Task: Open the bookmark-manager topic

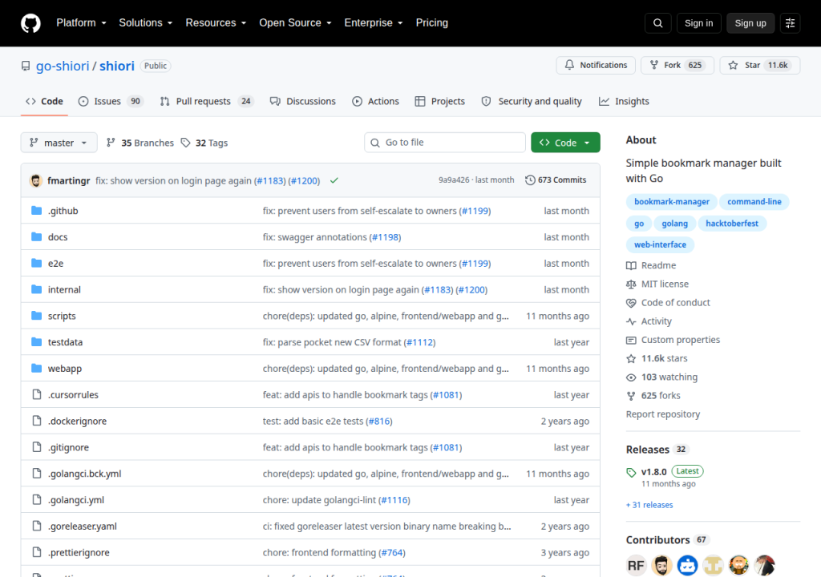Action: coord(672,202)
